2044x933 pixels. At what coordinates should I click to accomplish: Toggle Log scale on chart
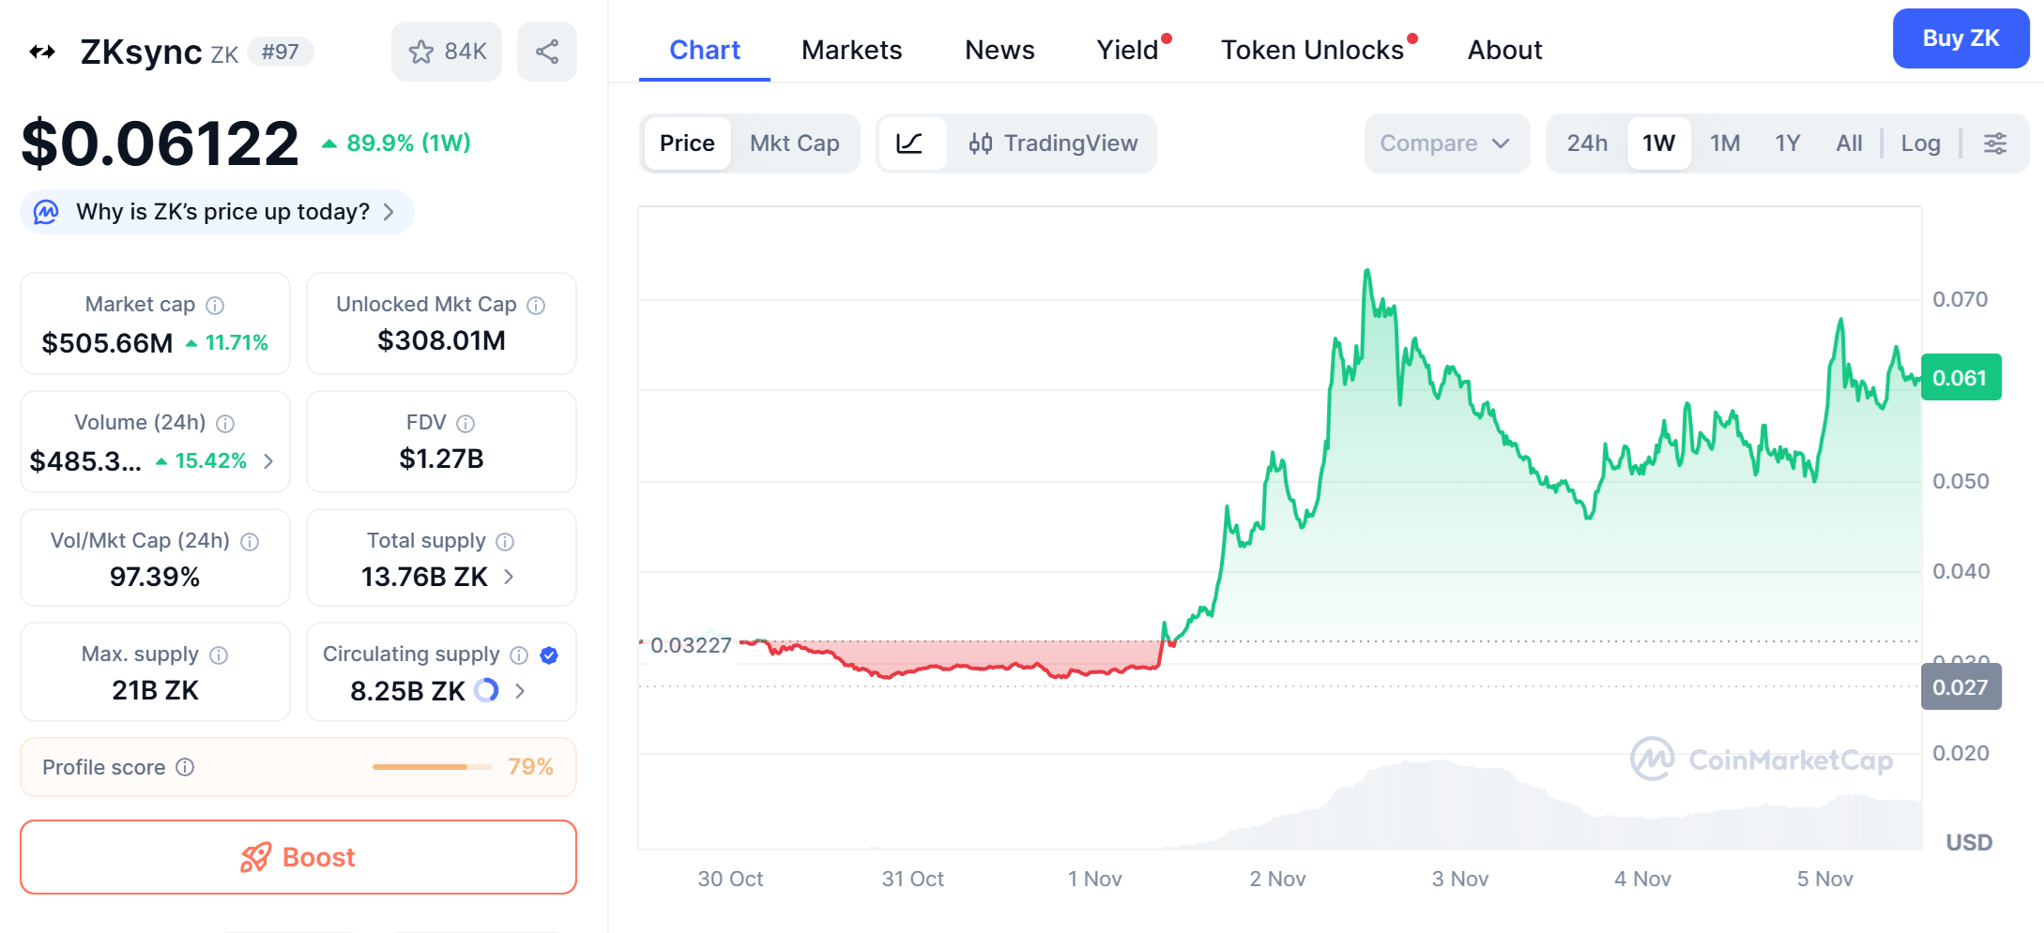coord(1919,143)
